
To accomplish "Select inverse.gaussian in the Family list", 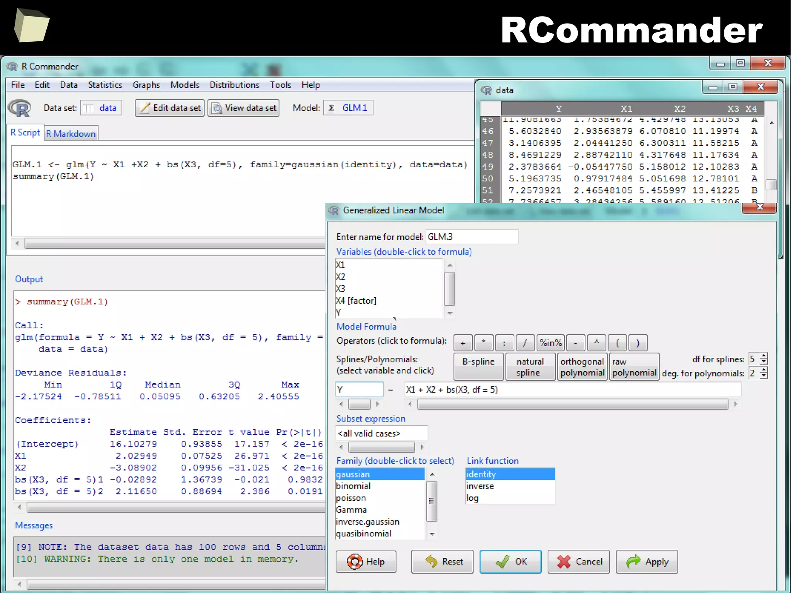I will click(x=380, y=522).
